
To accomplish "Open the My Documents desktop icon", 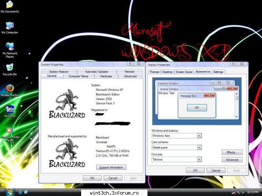I will (9, 7).
